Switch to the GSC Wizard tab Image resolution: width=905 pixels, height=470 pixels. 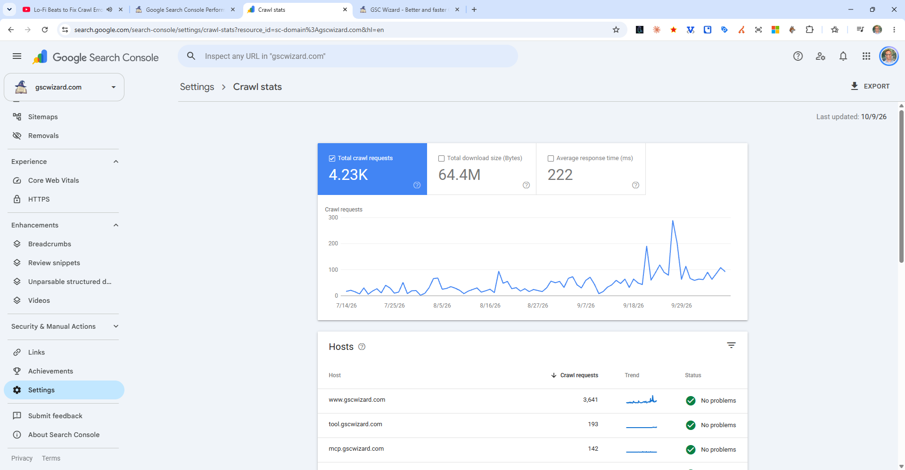click(x=409, y=9)
